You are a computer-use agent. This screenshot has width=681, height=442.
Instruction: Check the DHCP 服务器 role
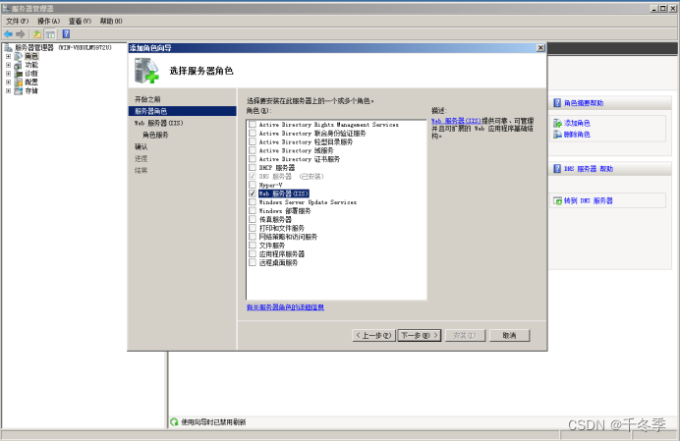coord(253,168)
